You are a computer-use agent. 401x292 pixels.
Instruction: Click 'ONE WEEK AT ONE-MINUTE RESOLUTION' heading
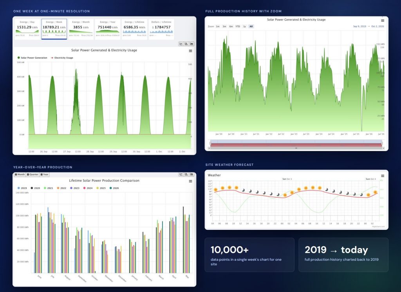tap(51, 11)
